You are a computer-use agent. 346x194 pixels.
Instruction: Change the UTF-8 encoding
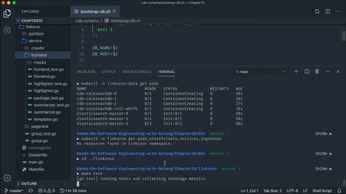[x=292, y=191]
